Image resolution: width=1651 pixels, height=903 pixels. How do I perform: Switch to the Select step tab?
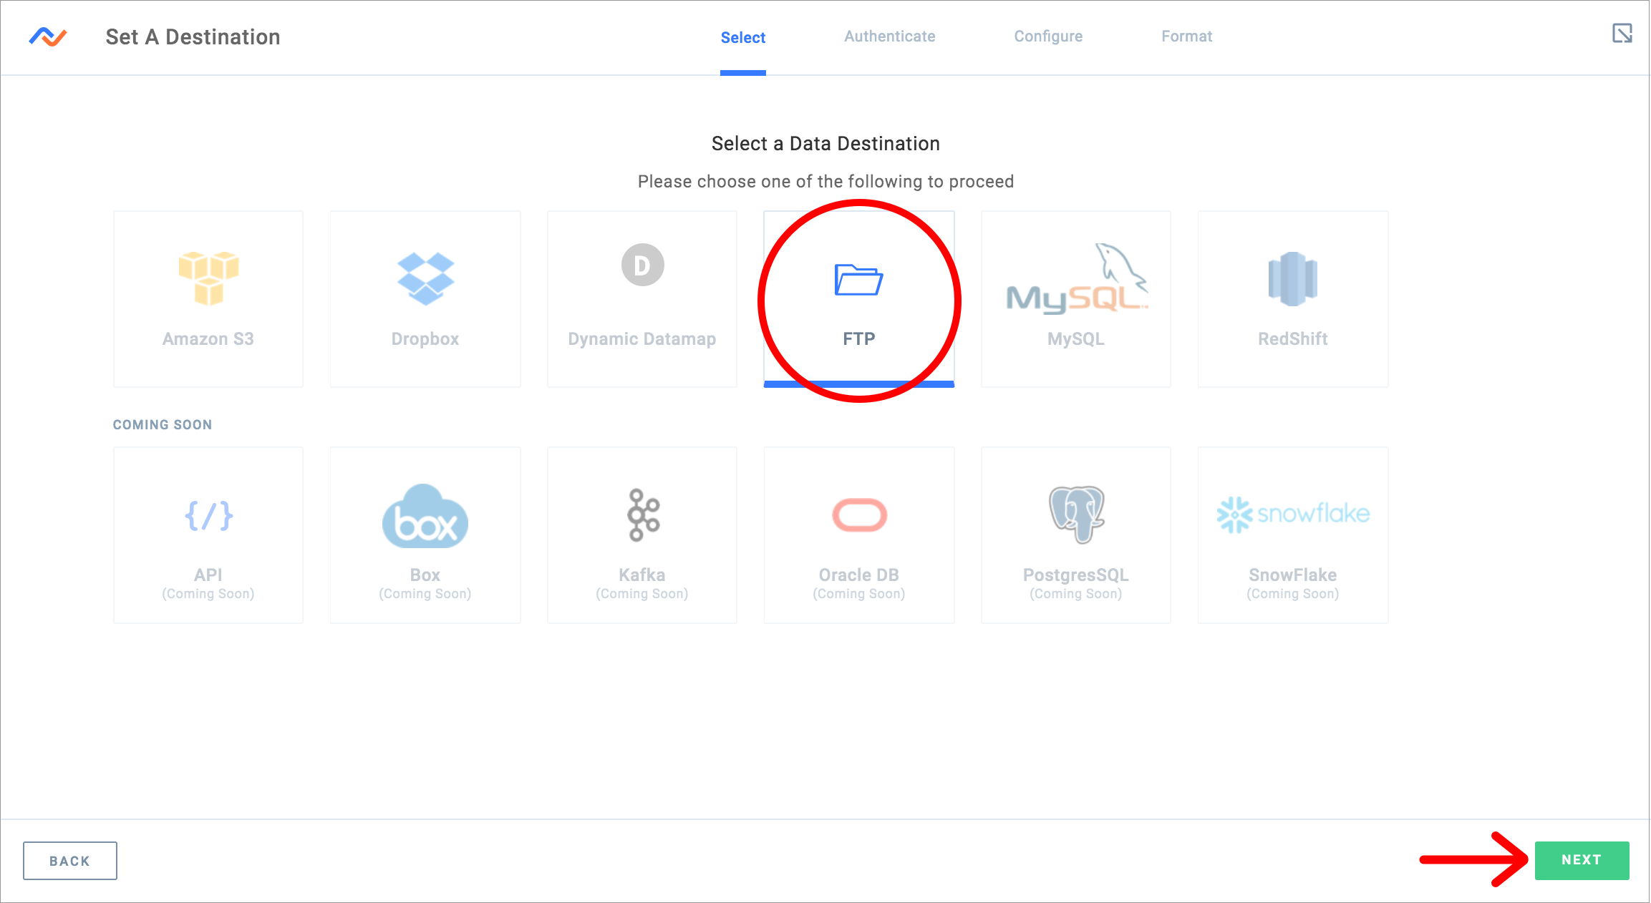(x=742, y=37)
